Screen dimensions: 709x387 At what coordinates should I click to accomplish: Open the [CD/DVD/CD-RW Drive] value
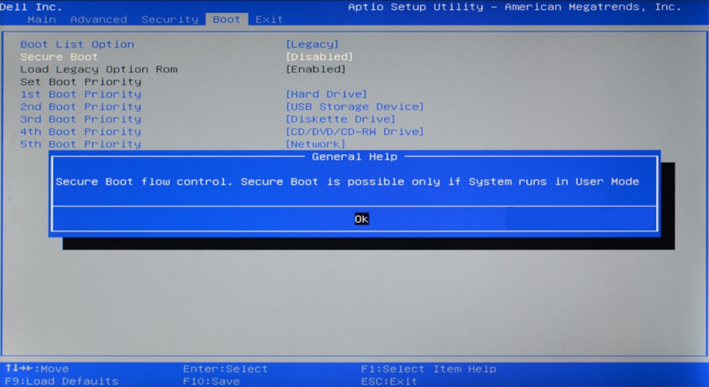(354, 132)
